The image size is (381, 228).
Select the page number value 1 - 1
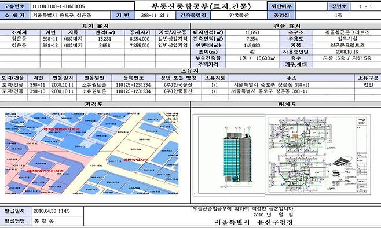point(366,6)
